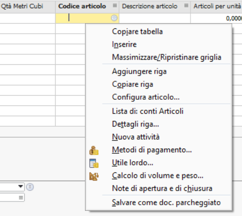The height and width of the screenshot is (216, 242).
Task: Click the Qtà Metri Cubi column header
Action: (x=27, y=6)
